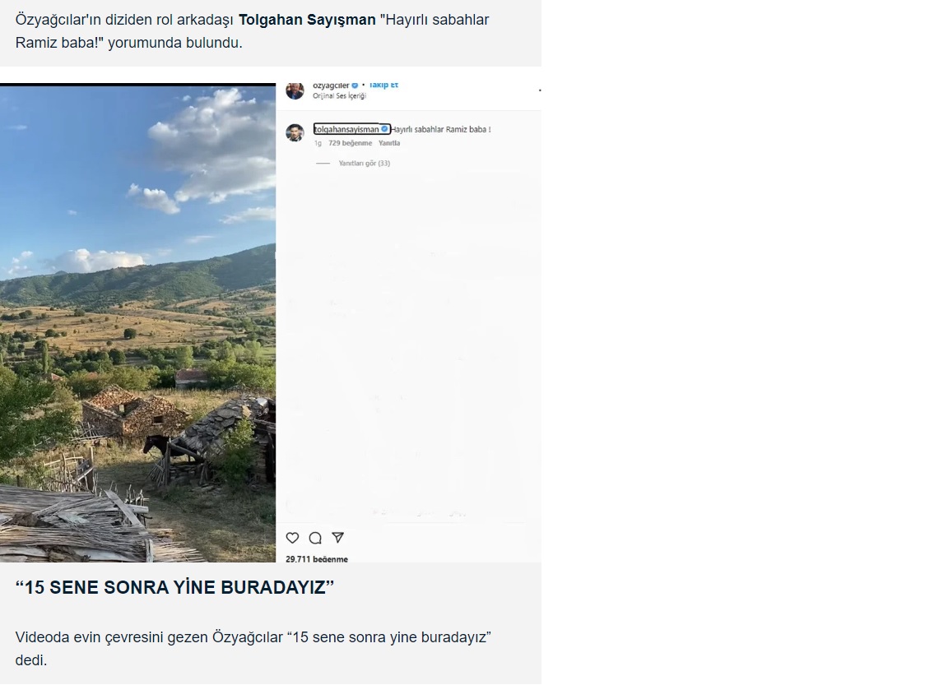Click the village landscape video thumbnail

point(137,323)
